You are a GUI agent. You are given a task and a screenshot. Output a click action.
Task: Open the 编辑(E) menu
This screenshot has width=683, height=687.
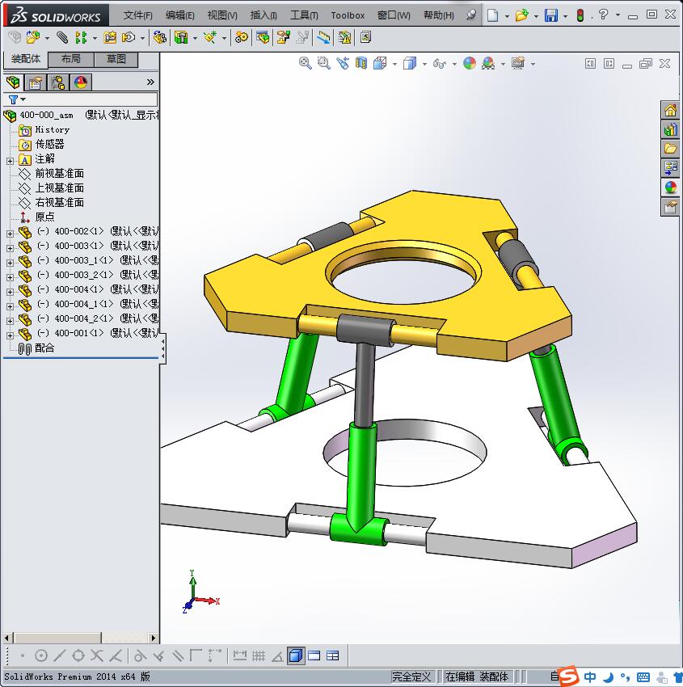pyautogui.click(x=180, y=15)
